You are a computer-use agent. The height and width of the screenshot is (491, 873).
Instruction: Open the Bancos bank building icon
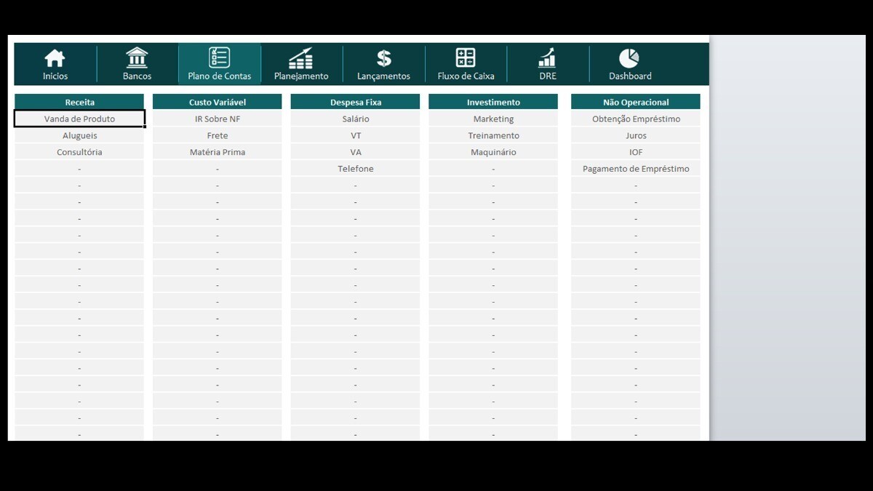tap(137, 58)
